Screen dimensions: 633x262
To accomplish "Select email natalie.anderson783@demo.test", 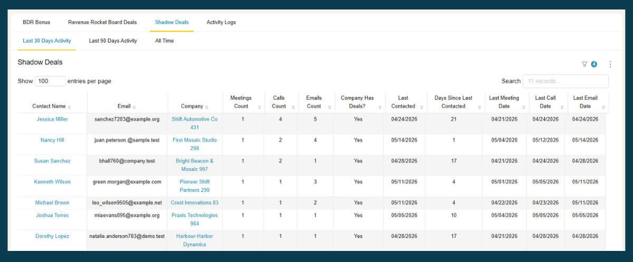I will pyautogui.click(x=127, y=236).
